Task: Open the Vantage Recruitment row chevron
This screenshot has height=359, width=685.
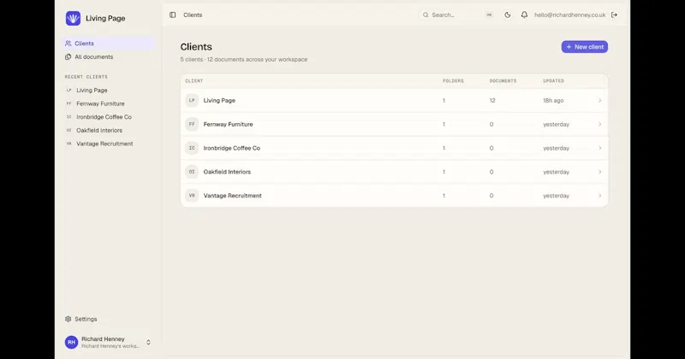Action: (x=600, y=196)
